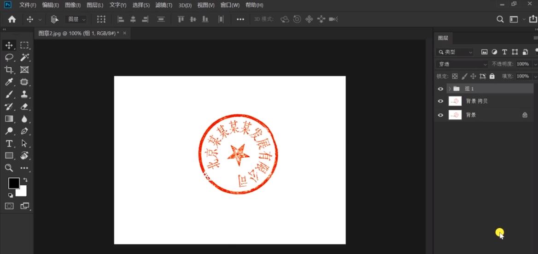The height and width of the screenshot is (254, 538).
Task: Select the Eyedropper tool
Action: [9, 82]
